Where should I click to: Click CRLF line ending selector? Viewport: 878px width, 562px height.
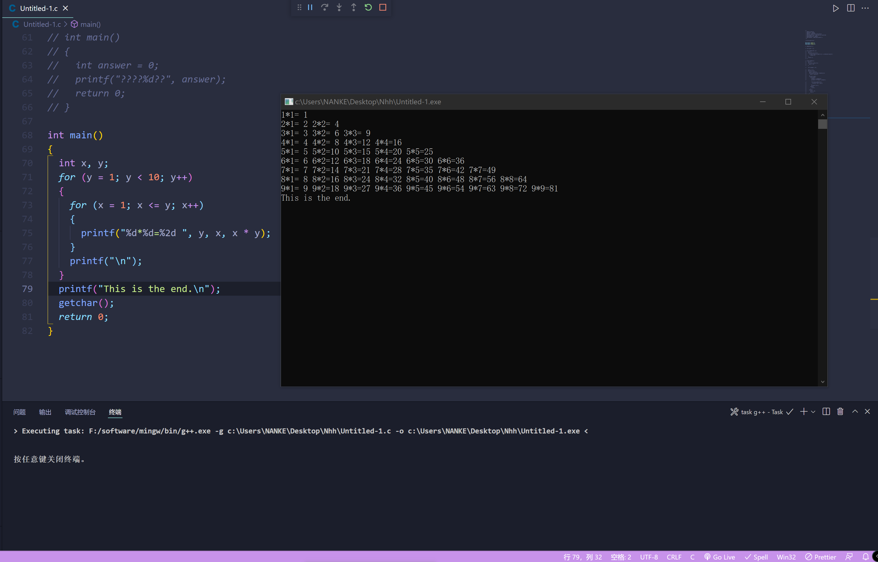click(674, 557)
